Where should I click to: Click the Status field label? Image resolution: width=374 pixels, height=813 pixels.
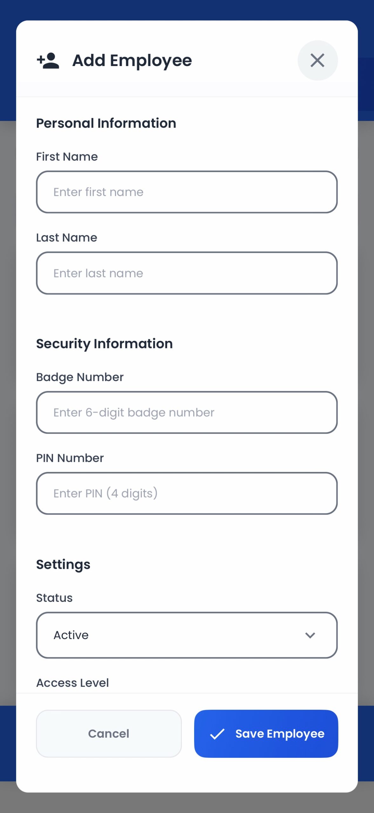coord(54,598)
